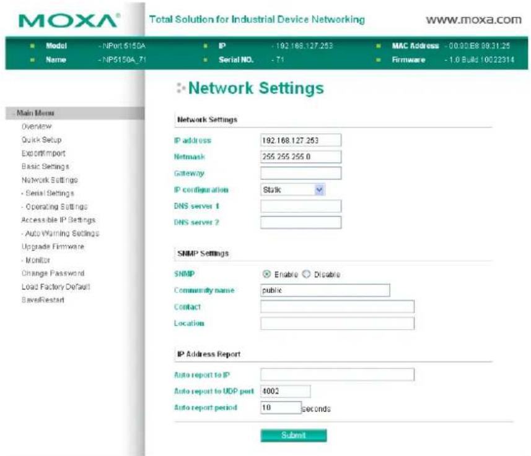Click the IP Address Report section header
This screenshot has width=531, height=456.
pyautogui.click(x=209, y=354)
